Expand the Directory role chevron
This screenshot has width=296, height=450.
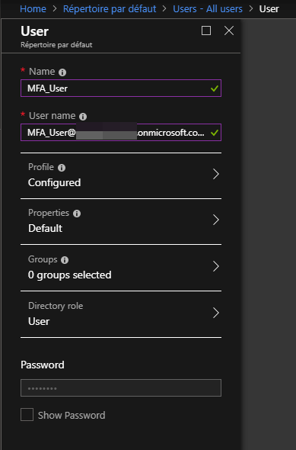click(x=216, y=313)
